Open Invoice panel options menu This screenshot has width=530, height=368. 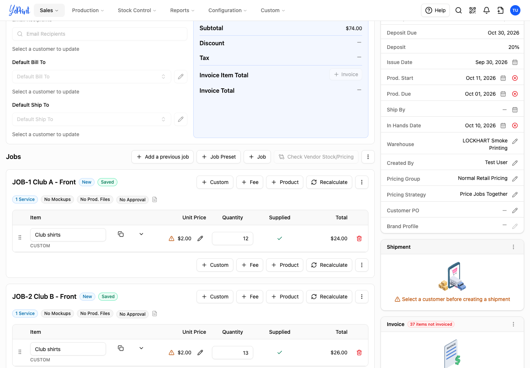pyautogui.click(x=513, y=324)
